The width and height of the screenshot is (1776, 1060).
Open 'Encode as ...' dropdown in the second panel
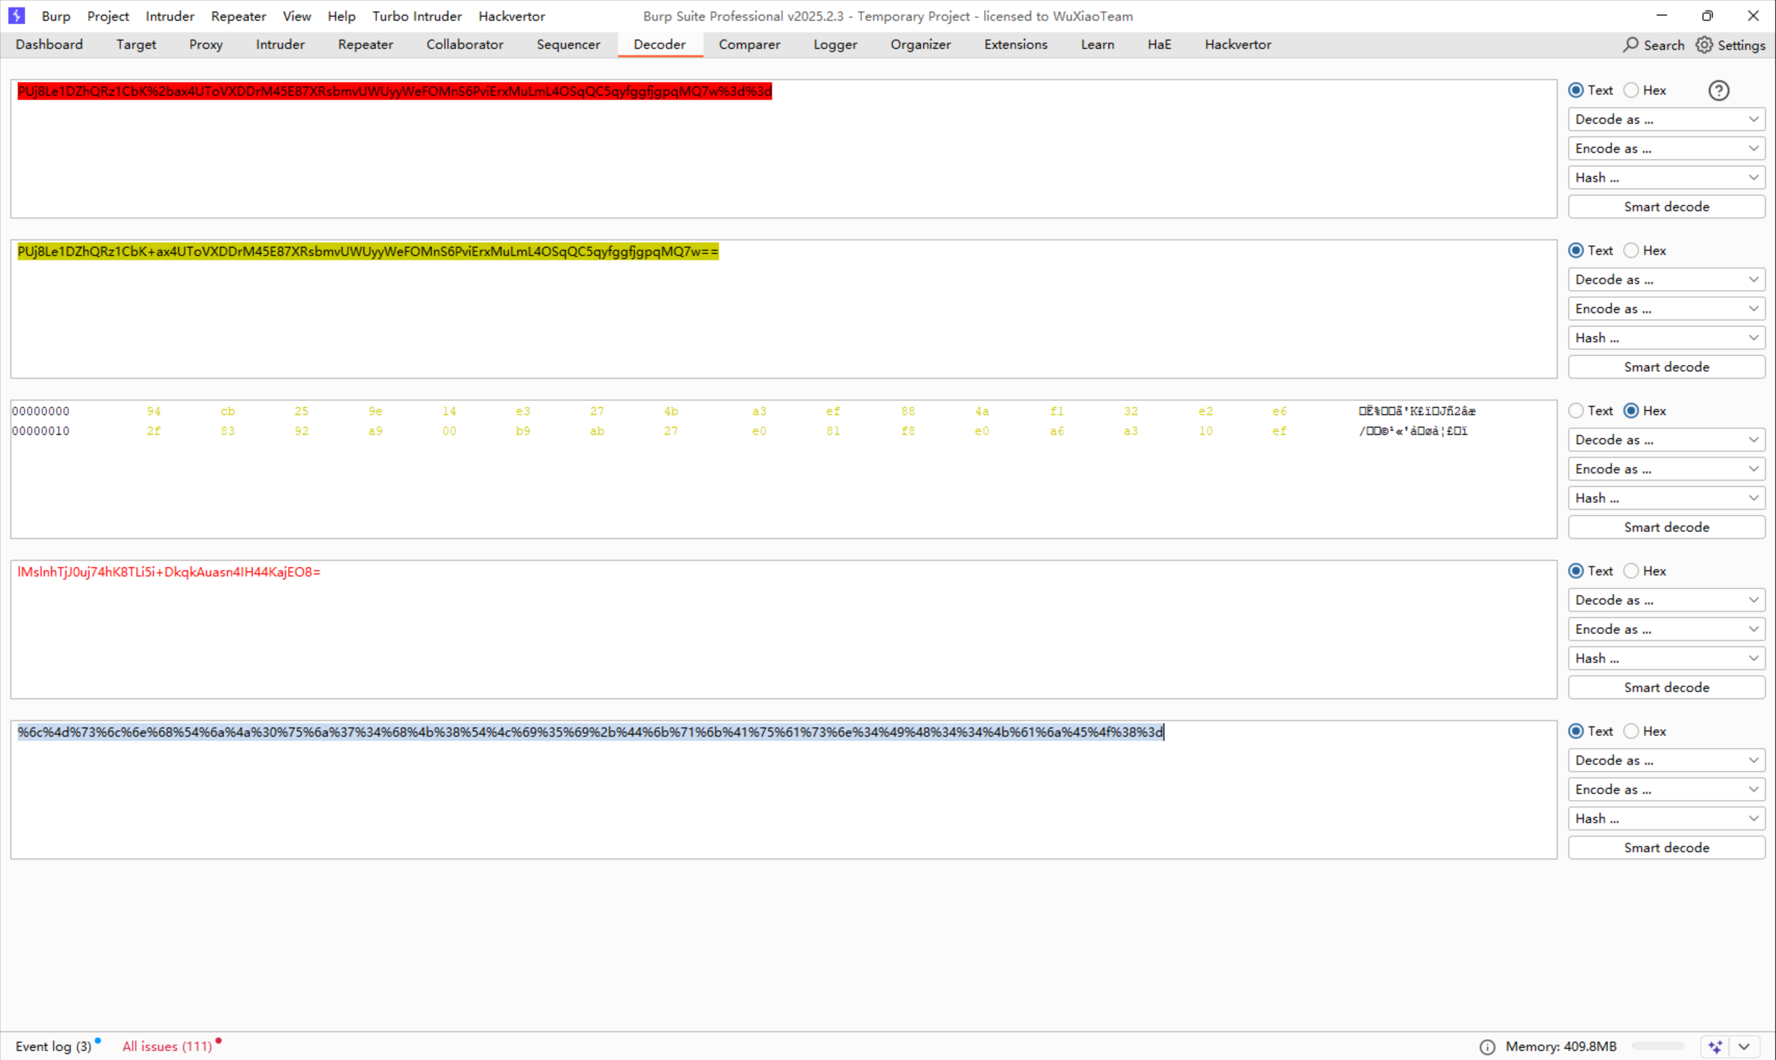pos(1666,309)
